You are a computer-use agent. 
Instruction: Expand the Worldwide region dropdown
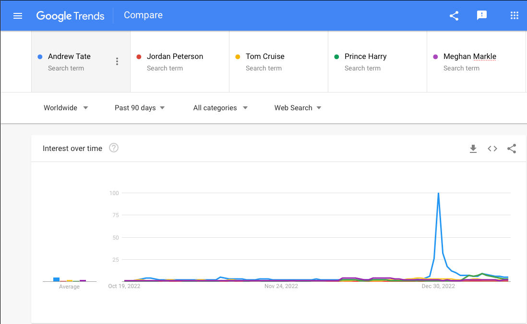coord(66,108)
